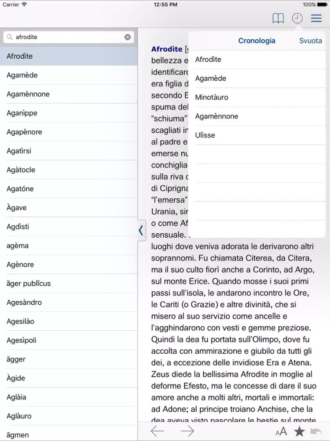The width and height of the screenshot is (330, 441).
Task: Choose Agesilào from the sidebar list
Action: click(x=20, y=321)
